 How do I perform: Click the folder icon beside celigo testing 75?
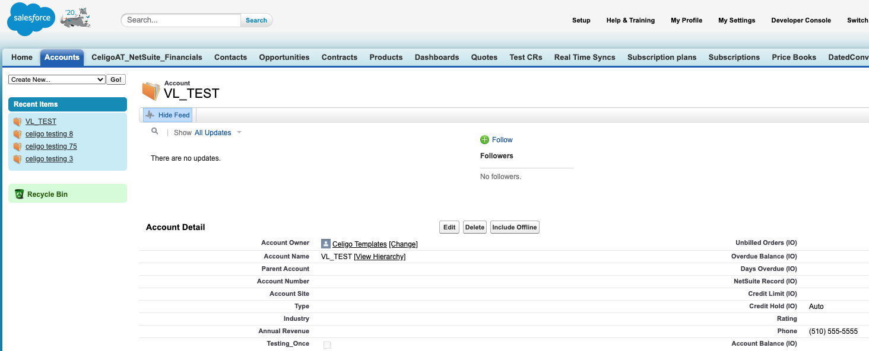17,146
